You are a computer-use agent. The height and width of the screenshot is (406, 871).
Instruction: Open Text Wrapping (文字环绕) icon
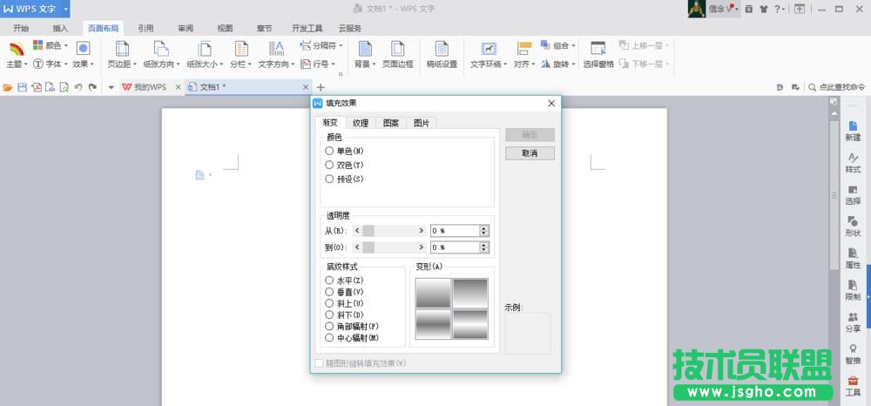(489, 49)
